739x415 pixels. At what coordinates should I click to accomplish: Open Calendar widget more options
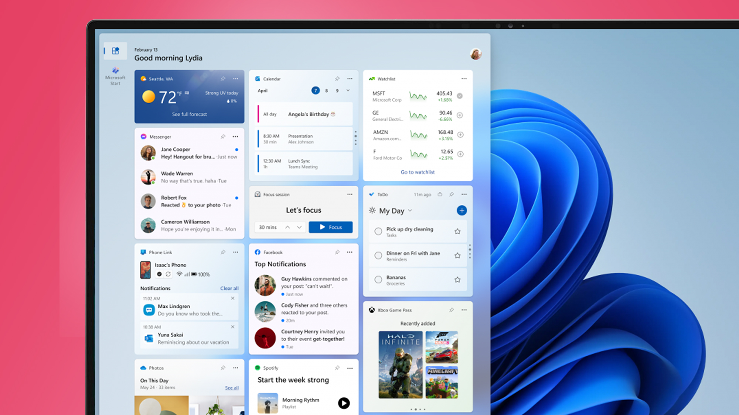click(350, 79)
